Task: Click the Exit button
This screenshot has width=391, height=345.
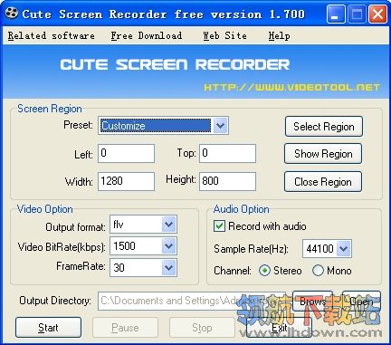Action: coord(279,328)
